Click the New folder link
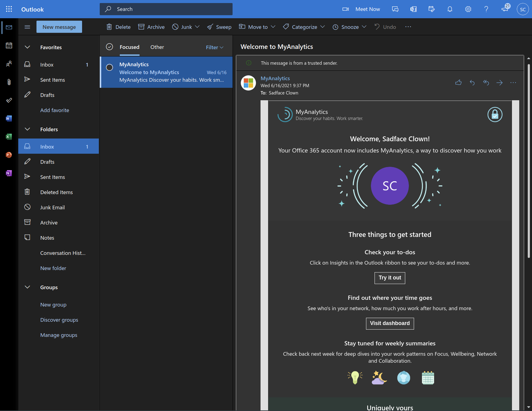The width and height of the screenshot is (532, 411). [53, 268]
